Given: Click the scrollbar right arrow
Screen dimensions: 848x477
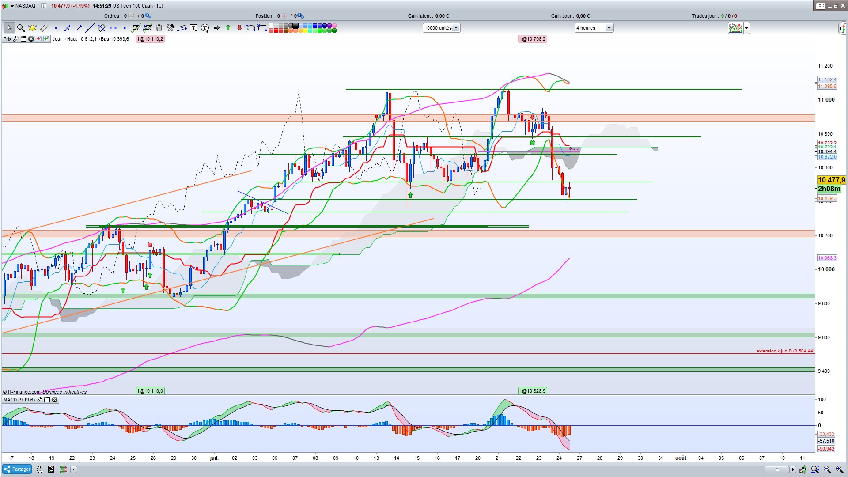Looking at the screenshot, I should [793, 469].
